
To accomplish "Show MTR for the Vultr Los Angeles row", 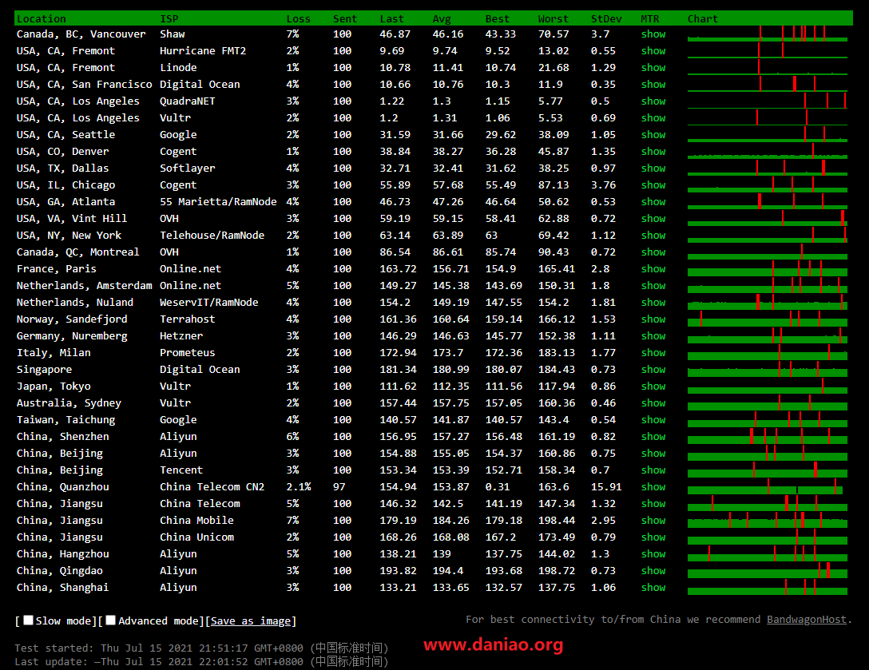I will 653,117.
